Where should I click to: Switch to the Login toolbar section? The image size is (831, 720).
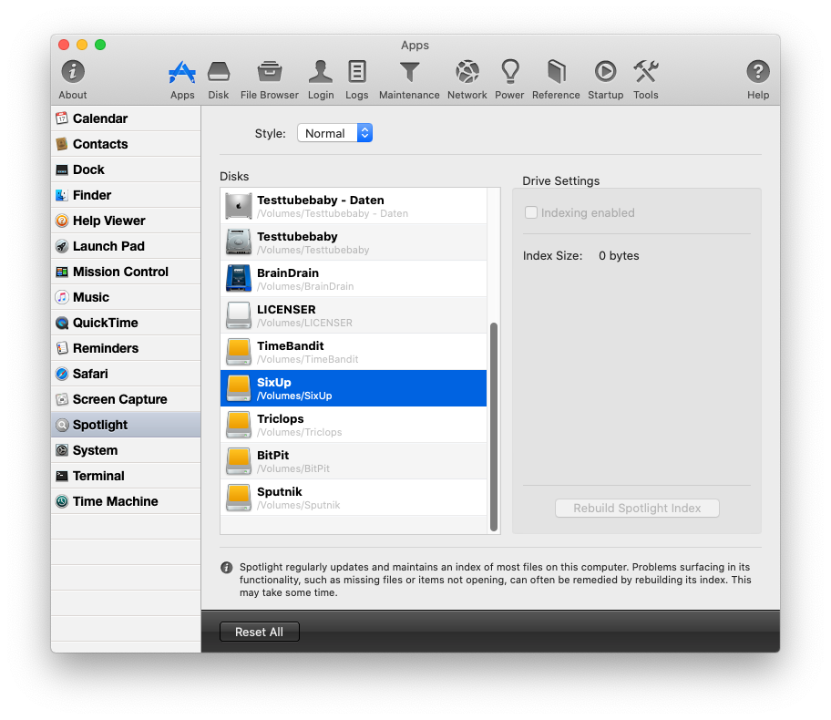coord(321,79)
